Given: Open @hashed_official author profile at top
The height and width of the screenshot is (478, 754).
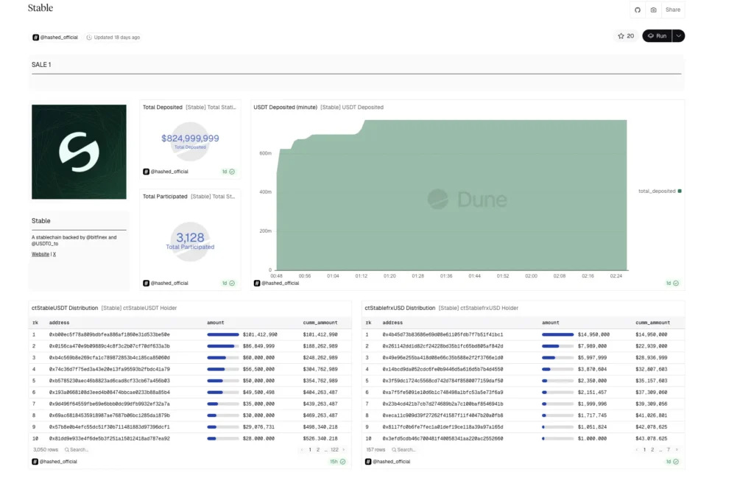Looking at the screenshot, I should pyautogui.click(x=55, y=37).
